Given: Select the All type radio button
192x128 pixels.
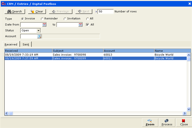Looking at the screenshot, I should tap(87, 19).
